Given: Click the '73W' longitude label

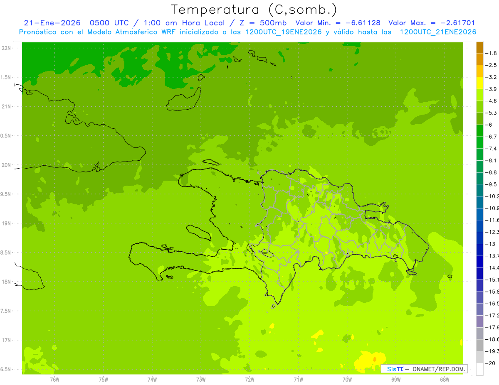Looking at the screenshot, I should pyautogui.click(x=201, y=380).
